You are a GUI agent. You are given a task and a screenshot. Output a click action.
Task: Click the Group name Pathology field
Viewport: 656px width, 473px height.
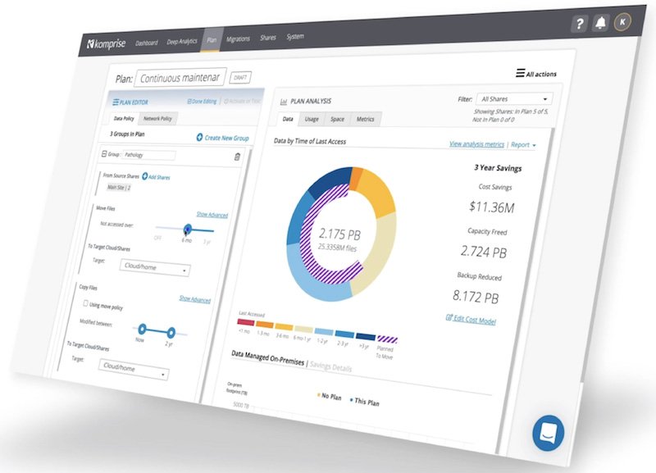pyautogui.click(x=149, y=155)
